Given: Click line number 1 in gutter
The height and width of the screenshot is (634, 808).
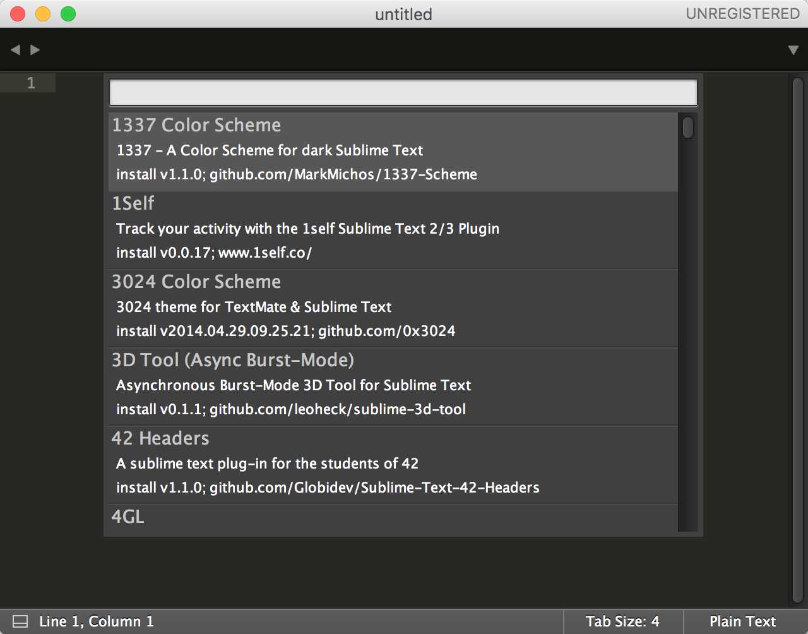Looking at the screenshot, I should click(x=31, y=83).
